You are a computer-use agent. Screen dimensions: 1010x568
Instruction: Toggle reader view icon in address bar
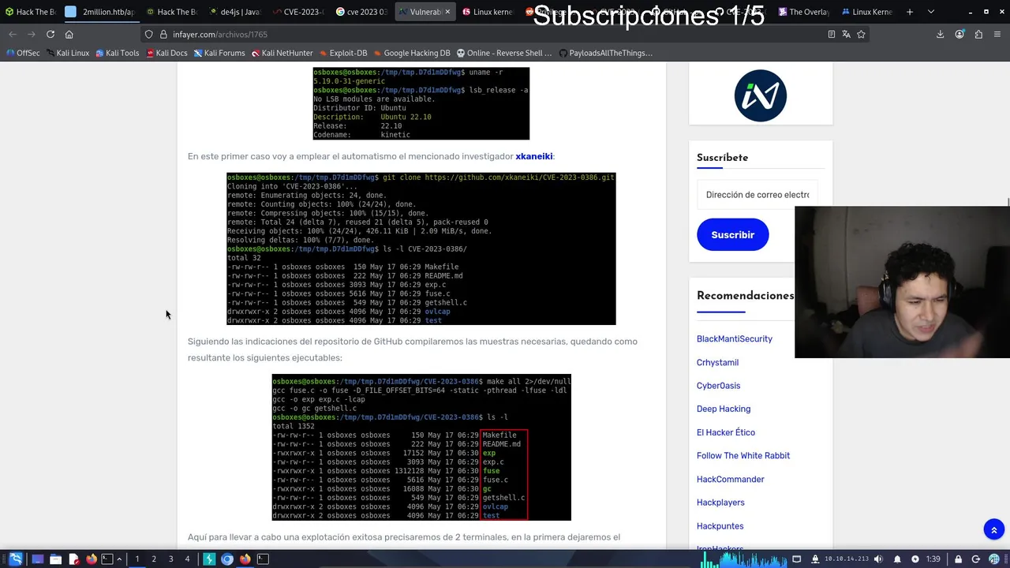tap(831, 35)
